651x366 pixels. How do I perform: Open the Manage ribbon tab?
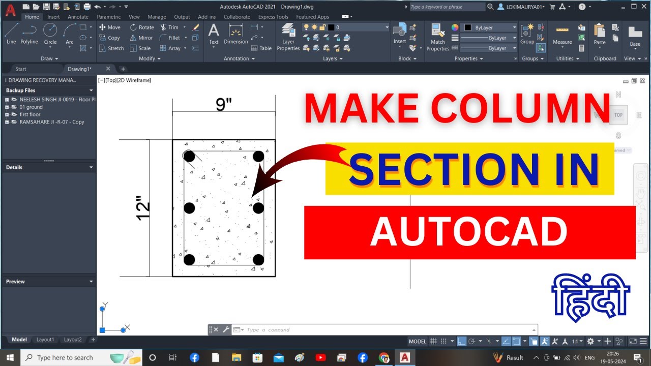pyautogui.click(x=157, y=17)
